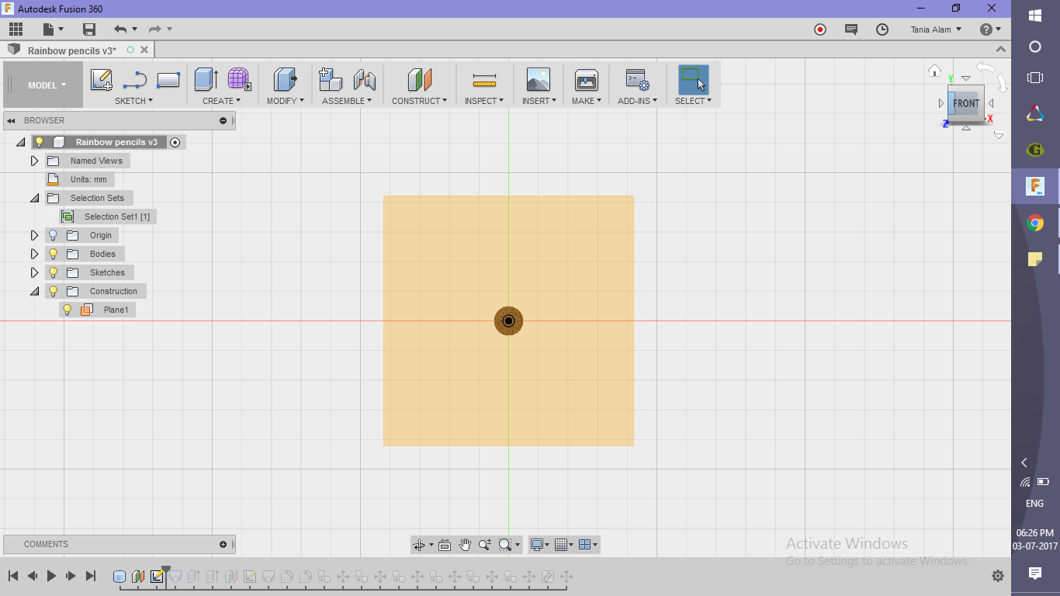Image resolution: width=1060 pixels, height=596 pixels.
Task: Open the MODIFY menu
Action: 285,101
